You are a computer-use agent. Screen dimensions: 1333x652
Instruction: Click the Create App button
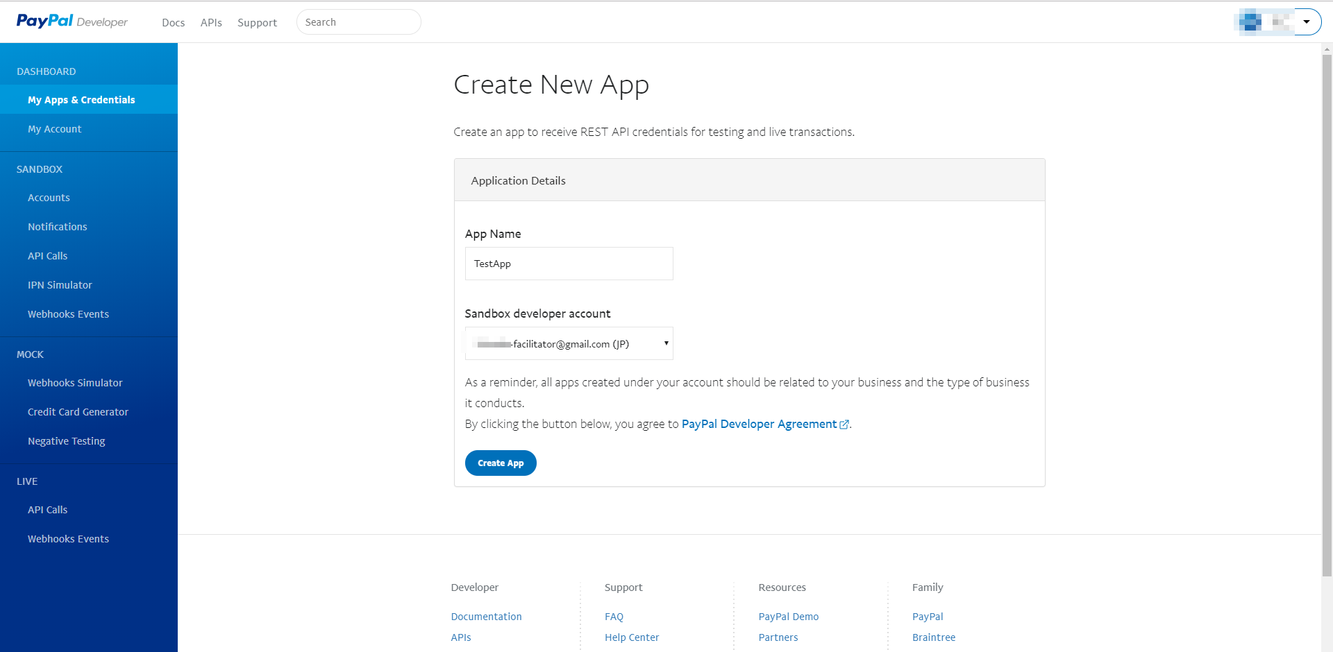[x=501, y=463]
